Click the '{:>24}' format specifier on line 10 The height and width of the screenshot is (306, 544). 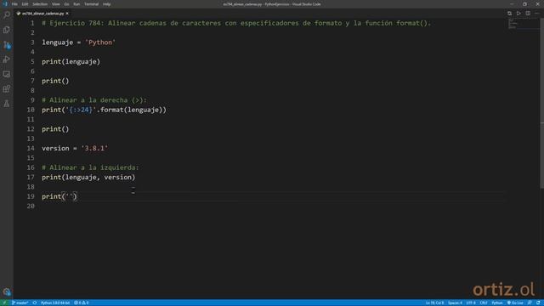(x=81, y=110)
